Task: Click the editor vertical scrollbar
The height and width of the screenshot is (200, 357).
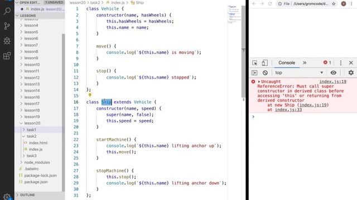Action: [x=243, y=52]
